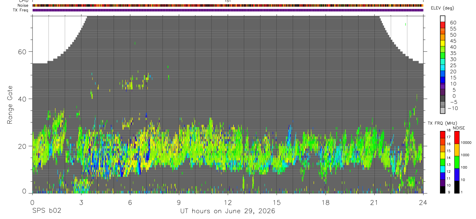Click the Range Gate axis title
This screenshot has height=219, width=476.
pyautogui.click(x=10, y=105)
